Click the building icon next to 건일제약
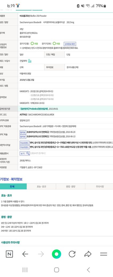 point(30,61)
